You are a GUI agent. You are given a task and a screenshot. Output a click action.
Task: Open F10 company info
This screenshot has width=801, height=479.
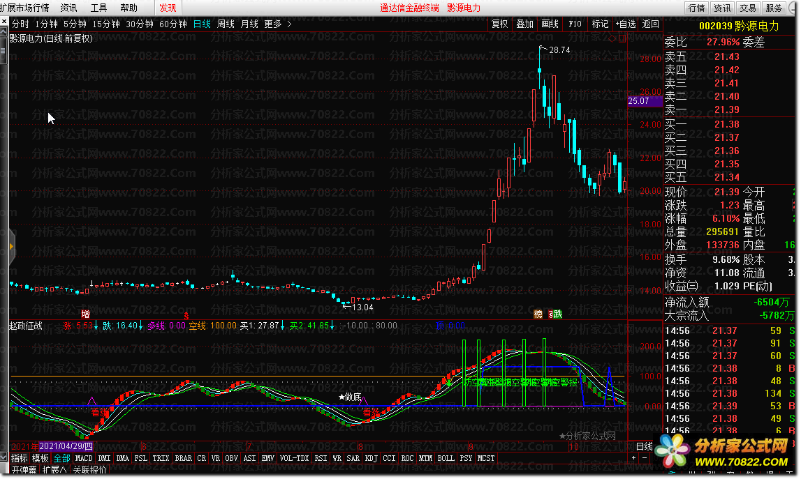pyautogui.click(x=575, y=24)
